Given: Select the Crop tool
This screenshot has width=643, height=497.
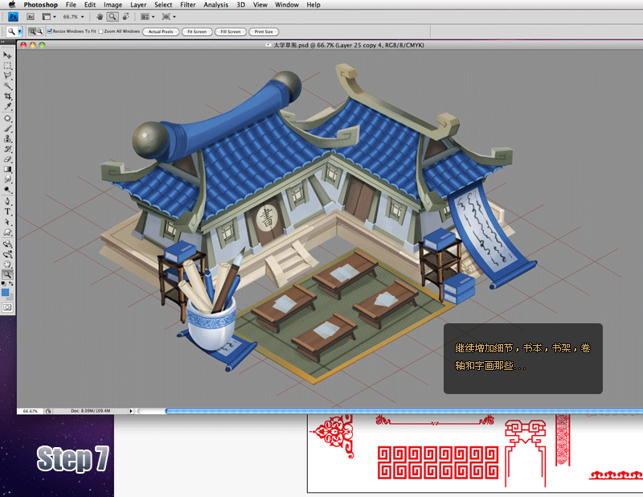Looking at the screenshot, I should click(7, 97).
